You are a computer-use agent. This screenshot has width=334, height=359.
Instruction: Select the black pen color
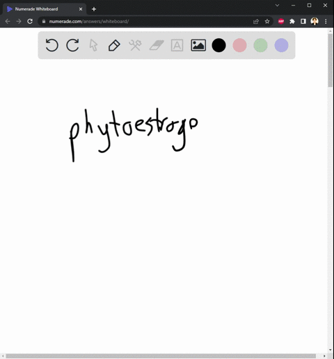tap(218, 45)
